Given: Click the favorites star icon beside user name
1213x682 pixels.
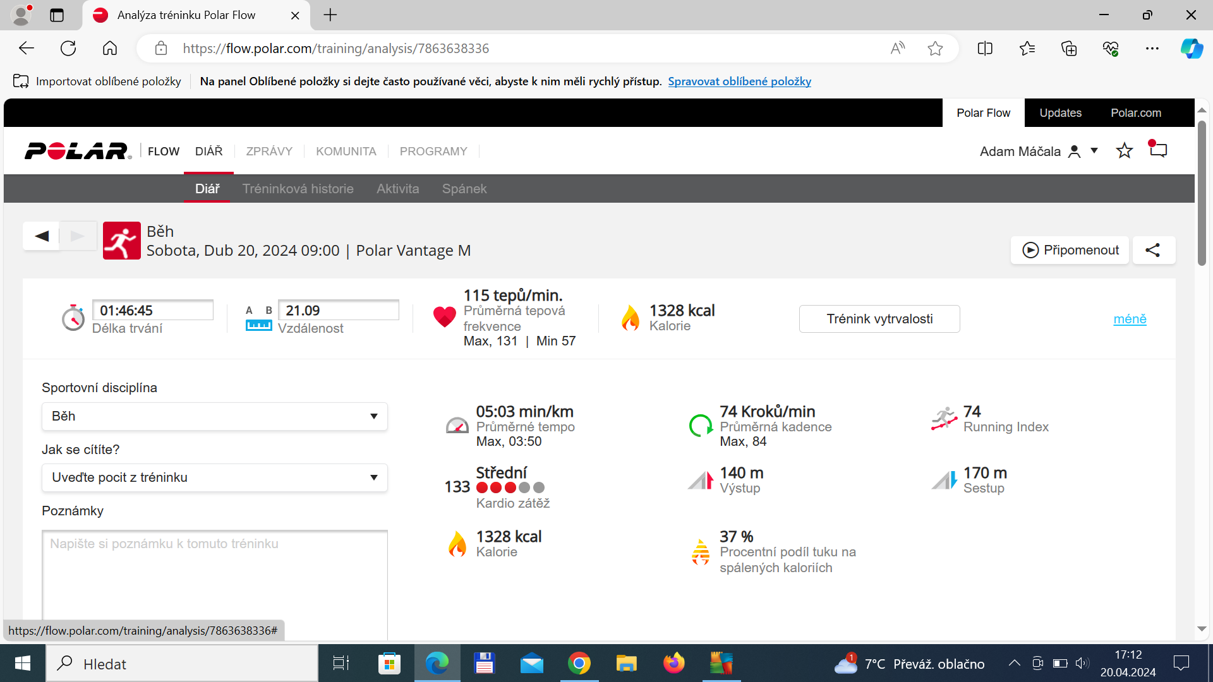Looking at the screenshot, I should point(1124,151).
